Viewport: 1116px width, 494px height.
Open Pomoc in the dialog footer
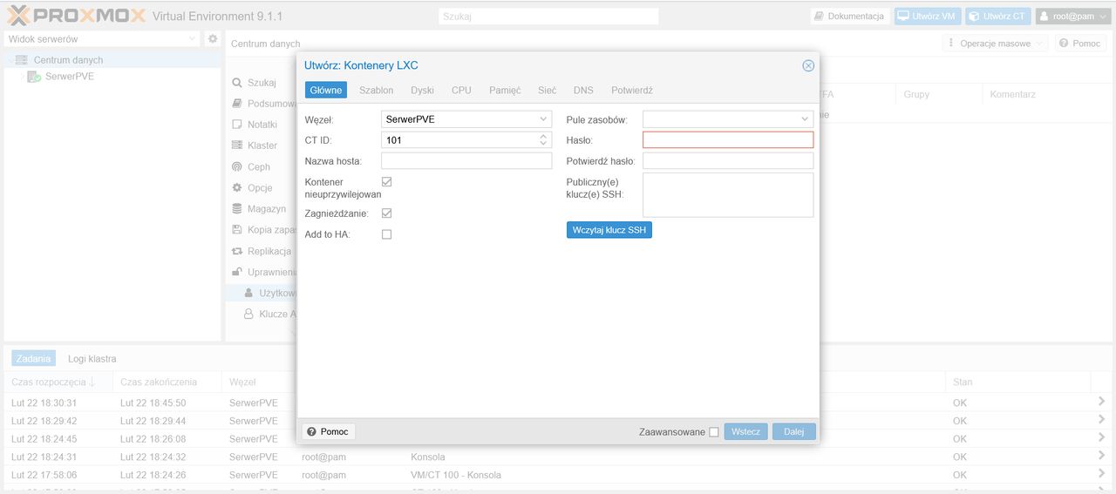[329, 432]
